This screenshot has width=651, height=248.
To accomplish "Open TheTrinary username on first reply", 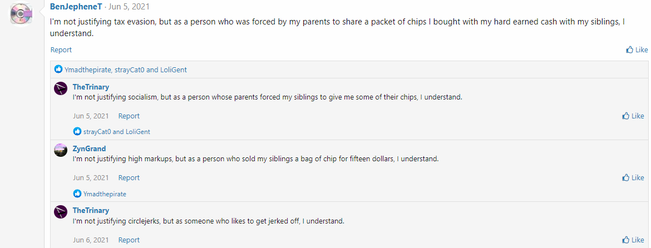I will click(x=91, y=87).
